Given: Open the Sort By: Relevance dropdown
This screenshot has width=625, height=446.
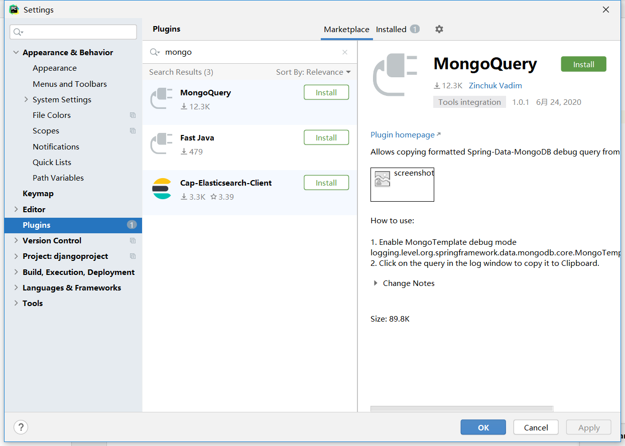Looking at the screenshot, I should 313,72.
